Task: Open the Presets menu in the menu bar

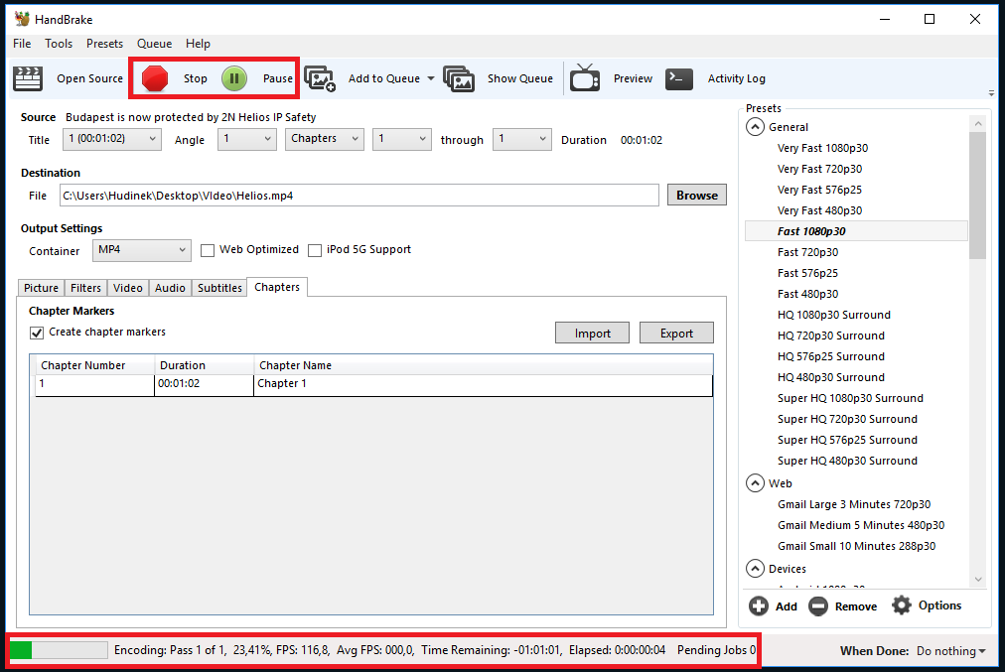Action: pos(104,44)
